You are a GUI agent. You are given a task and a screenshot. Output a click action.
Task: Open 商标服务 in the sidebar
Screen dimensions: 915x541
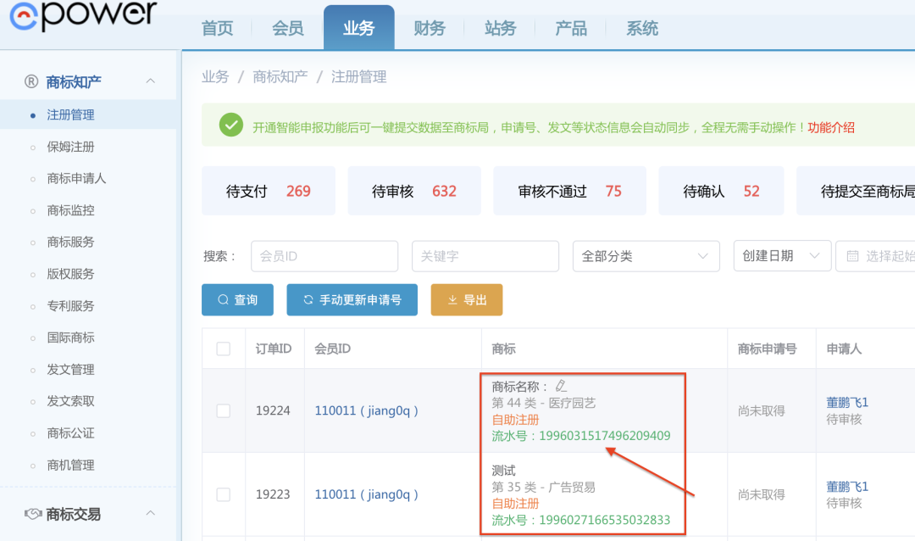[x=70, y=242]
